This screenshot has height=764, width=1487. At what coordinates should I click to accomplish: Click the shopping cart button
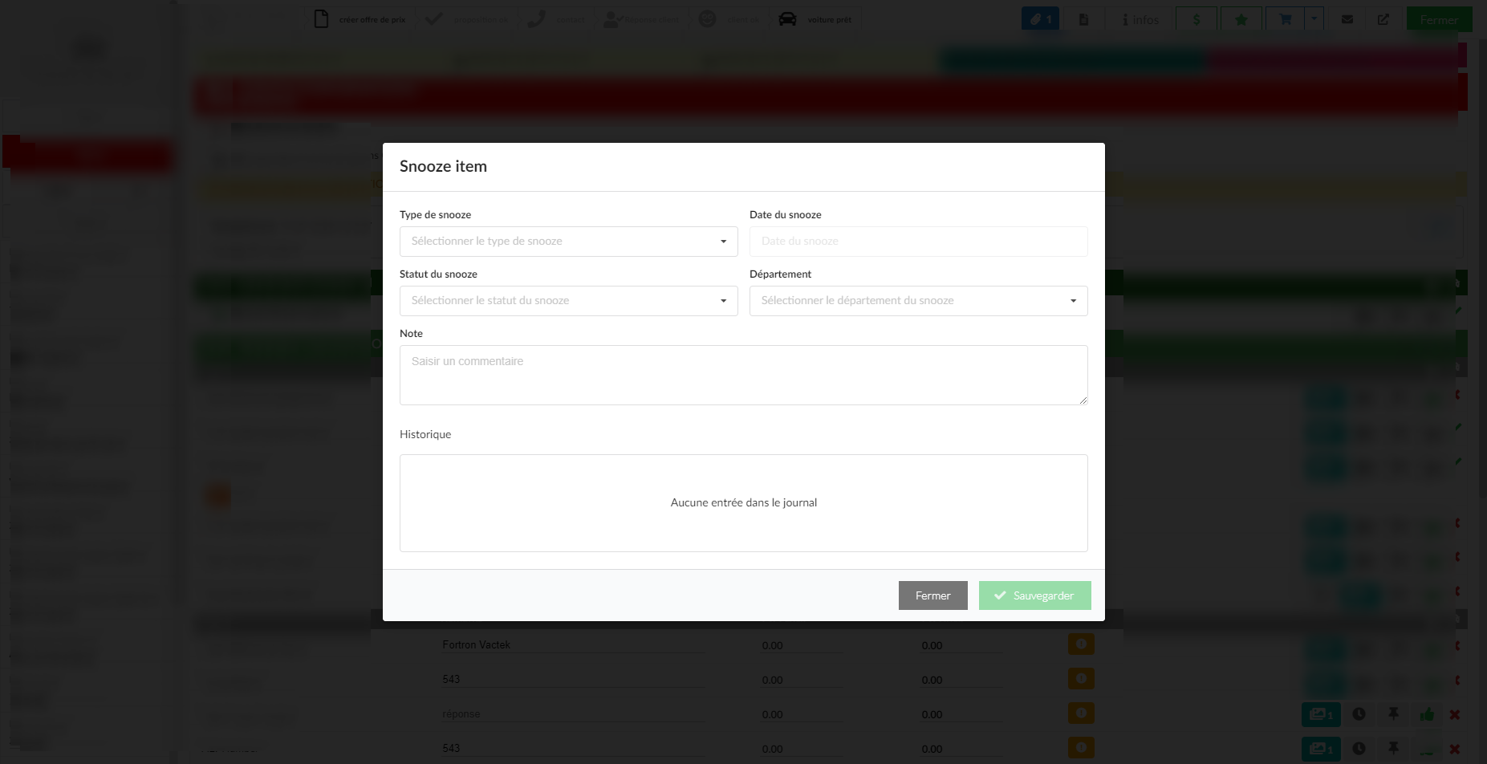pyautogui.click(x=1285, y=19)
